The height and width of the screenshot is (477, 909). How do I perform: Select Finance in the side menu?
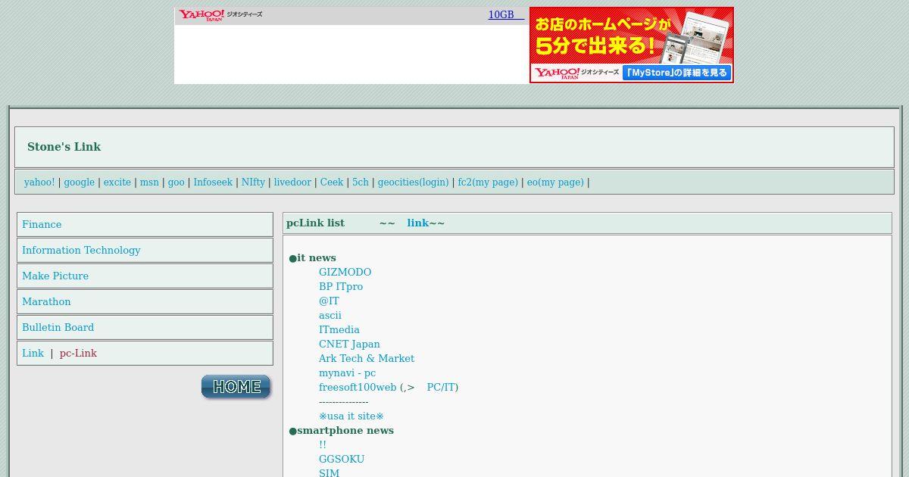coord(42,225)
